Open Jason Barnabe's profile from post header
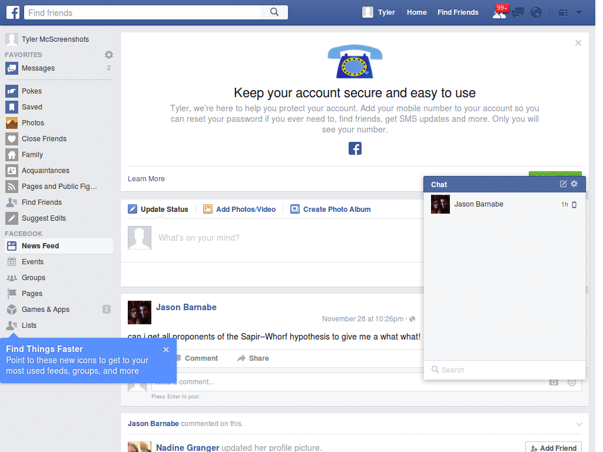The height and width of the screenshot is (452, 603). point(186,307)
